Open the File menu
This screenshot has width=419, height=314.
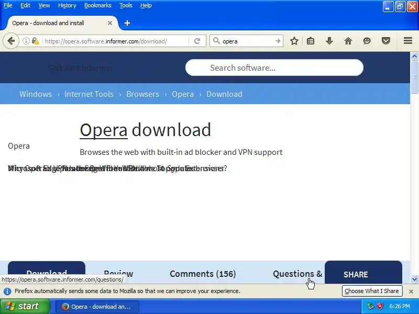click(8, 5)
